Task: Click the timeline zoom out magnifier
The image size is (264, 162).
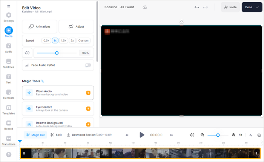Action: click(203, 135)
